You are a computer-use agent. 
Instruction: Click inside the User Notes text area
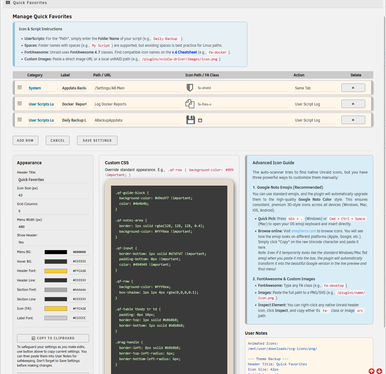tap(309, 356)
